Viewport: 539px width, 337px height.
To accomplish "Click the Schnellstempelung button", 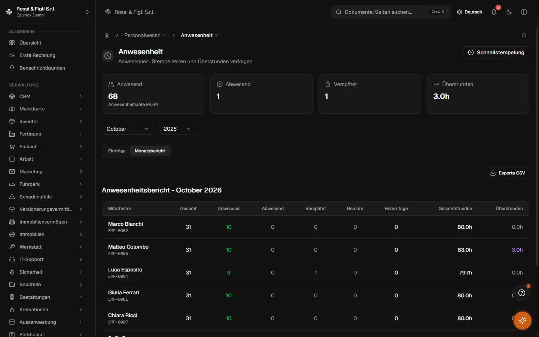I will pos(496,52).
